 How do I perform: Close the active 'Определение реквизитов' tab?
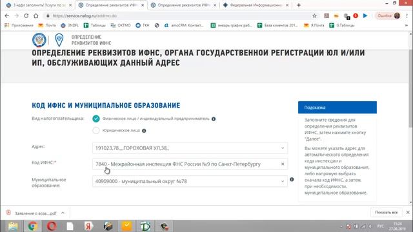pos(143,5)
